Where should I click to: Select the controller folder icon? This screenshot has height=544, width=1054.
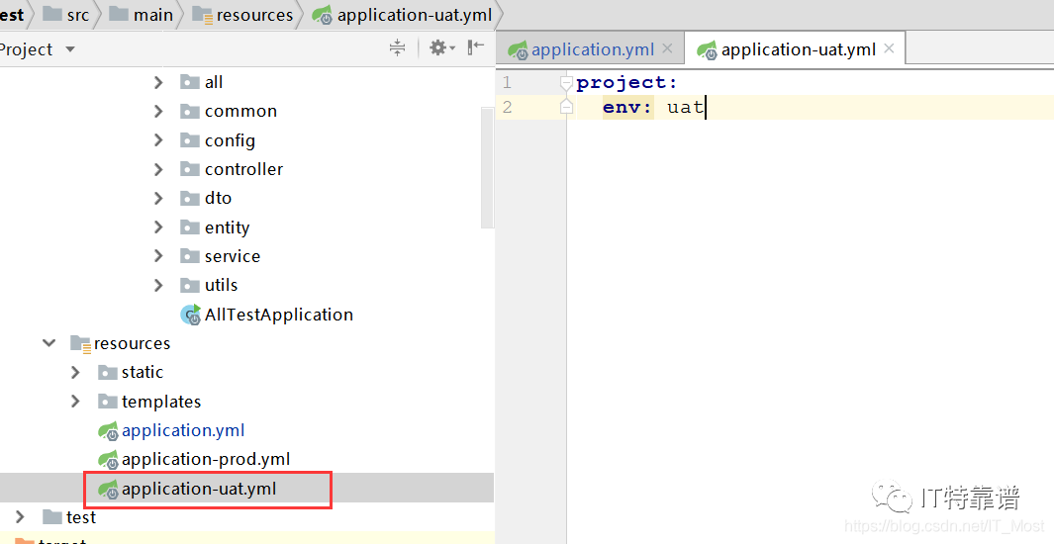point(190,169)
